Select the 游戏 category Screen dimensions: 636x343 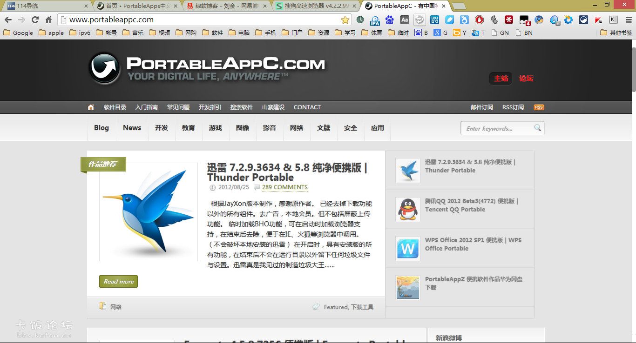(216, 128)
